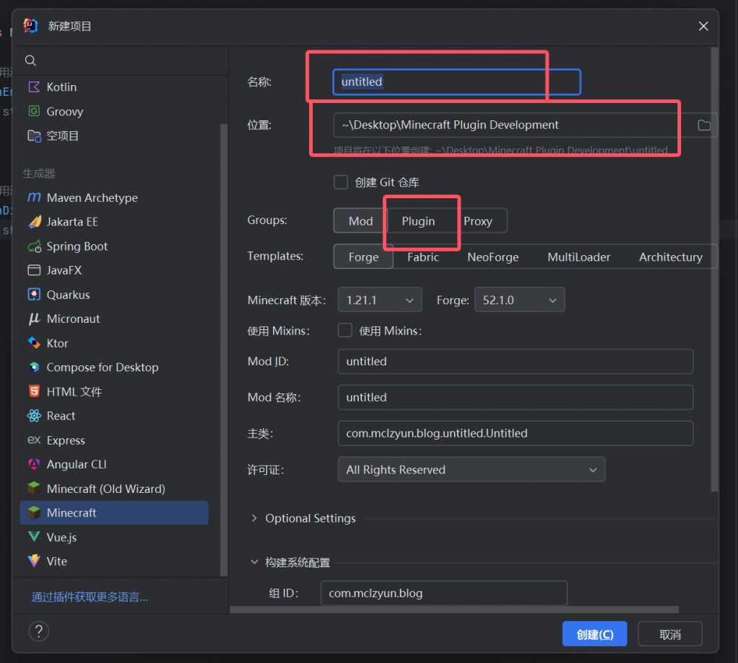738x663 pixels.
Task: Pick the Micronaut generator icon
Action: (x=34, y=319)
